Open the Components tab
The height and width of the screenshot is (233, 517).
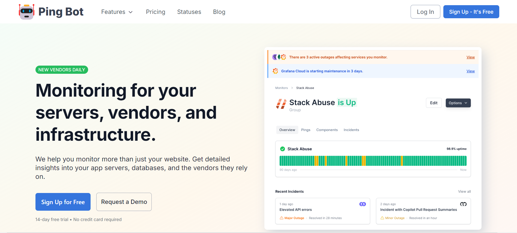coord(327,130)
